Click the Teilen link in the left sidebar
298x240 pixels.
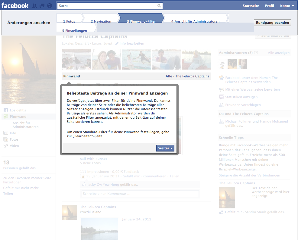[8, 194]
